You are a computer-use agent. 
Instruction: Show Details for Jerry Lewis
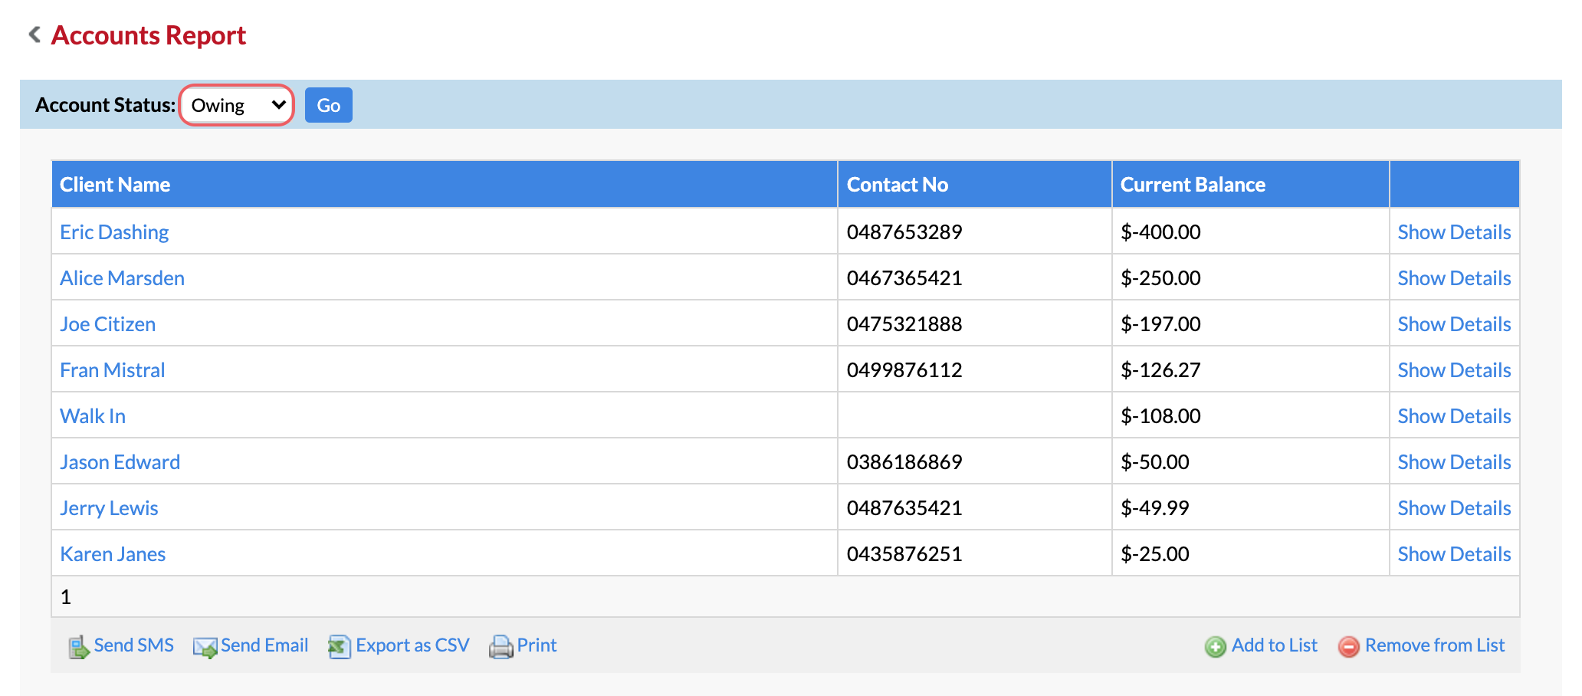[1454, 508]
